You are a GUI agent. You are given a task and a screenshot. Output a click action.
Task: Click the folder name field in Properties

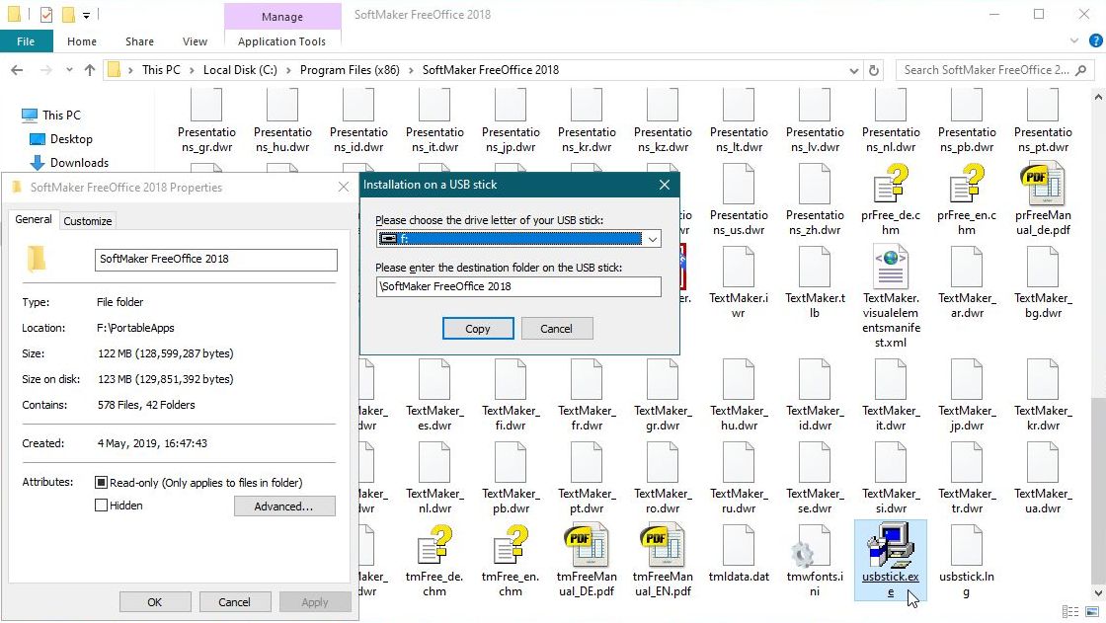216,259
